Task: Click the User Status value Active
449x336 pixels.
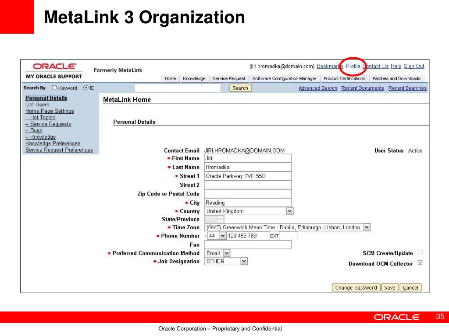Action: (x=415, y=150)
